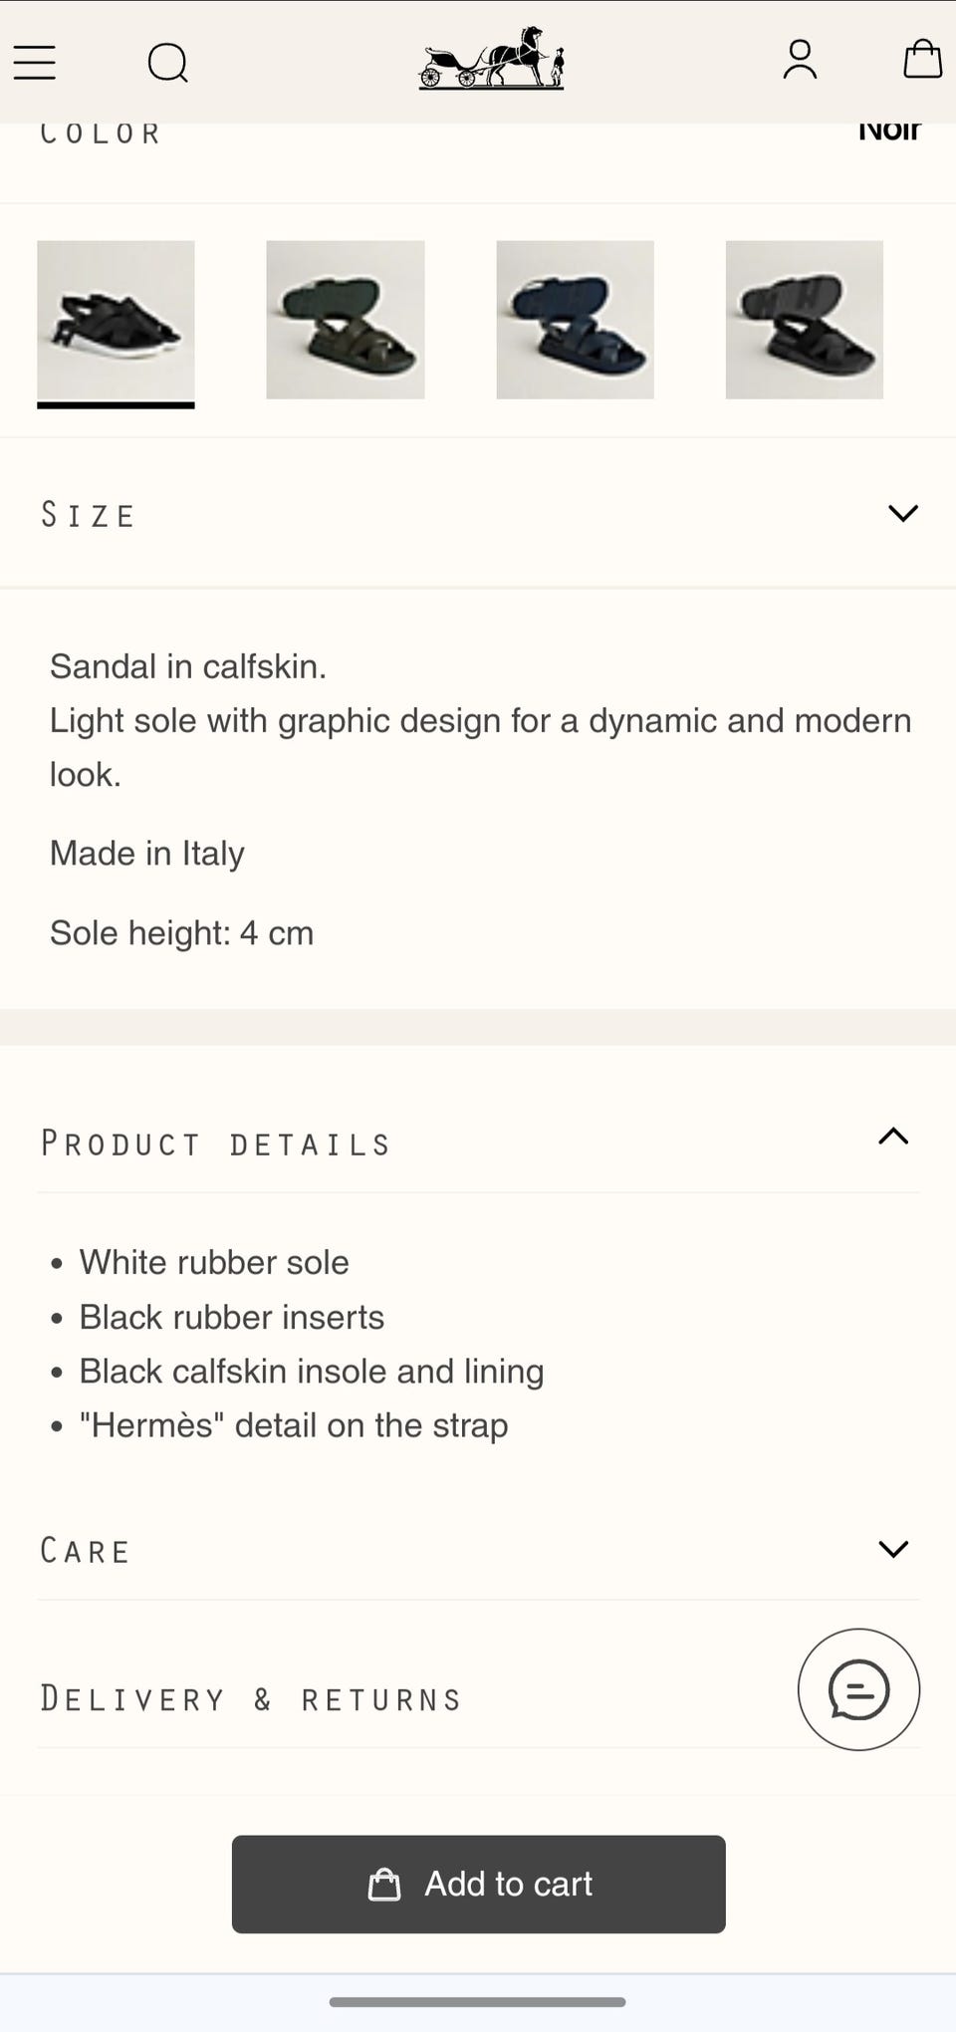Image resolution: width=956 pixels, height=2032 pixels.
Task: Tap the Care section heading
Action: (86, 1552)
